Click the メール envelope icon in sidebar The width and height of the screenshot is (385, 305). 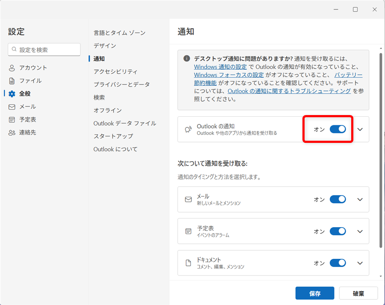12,107
